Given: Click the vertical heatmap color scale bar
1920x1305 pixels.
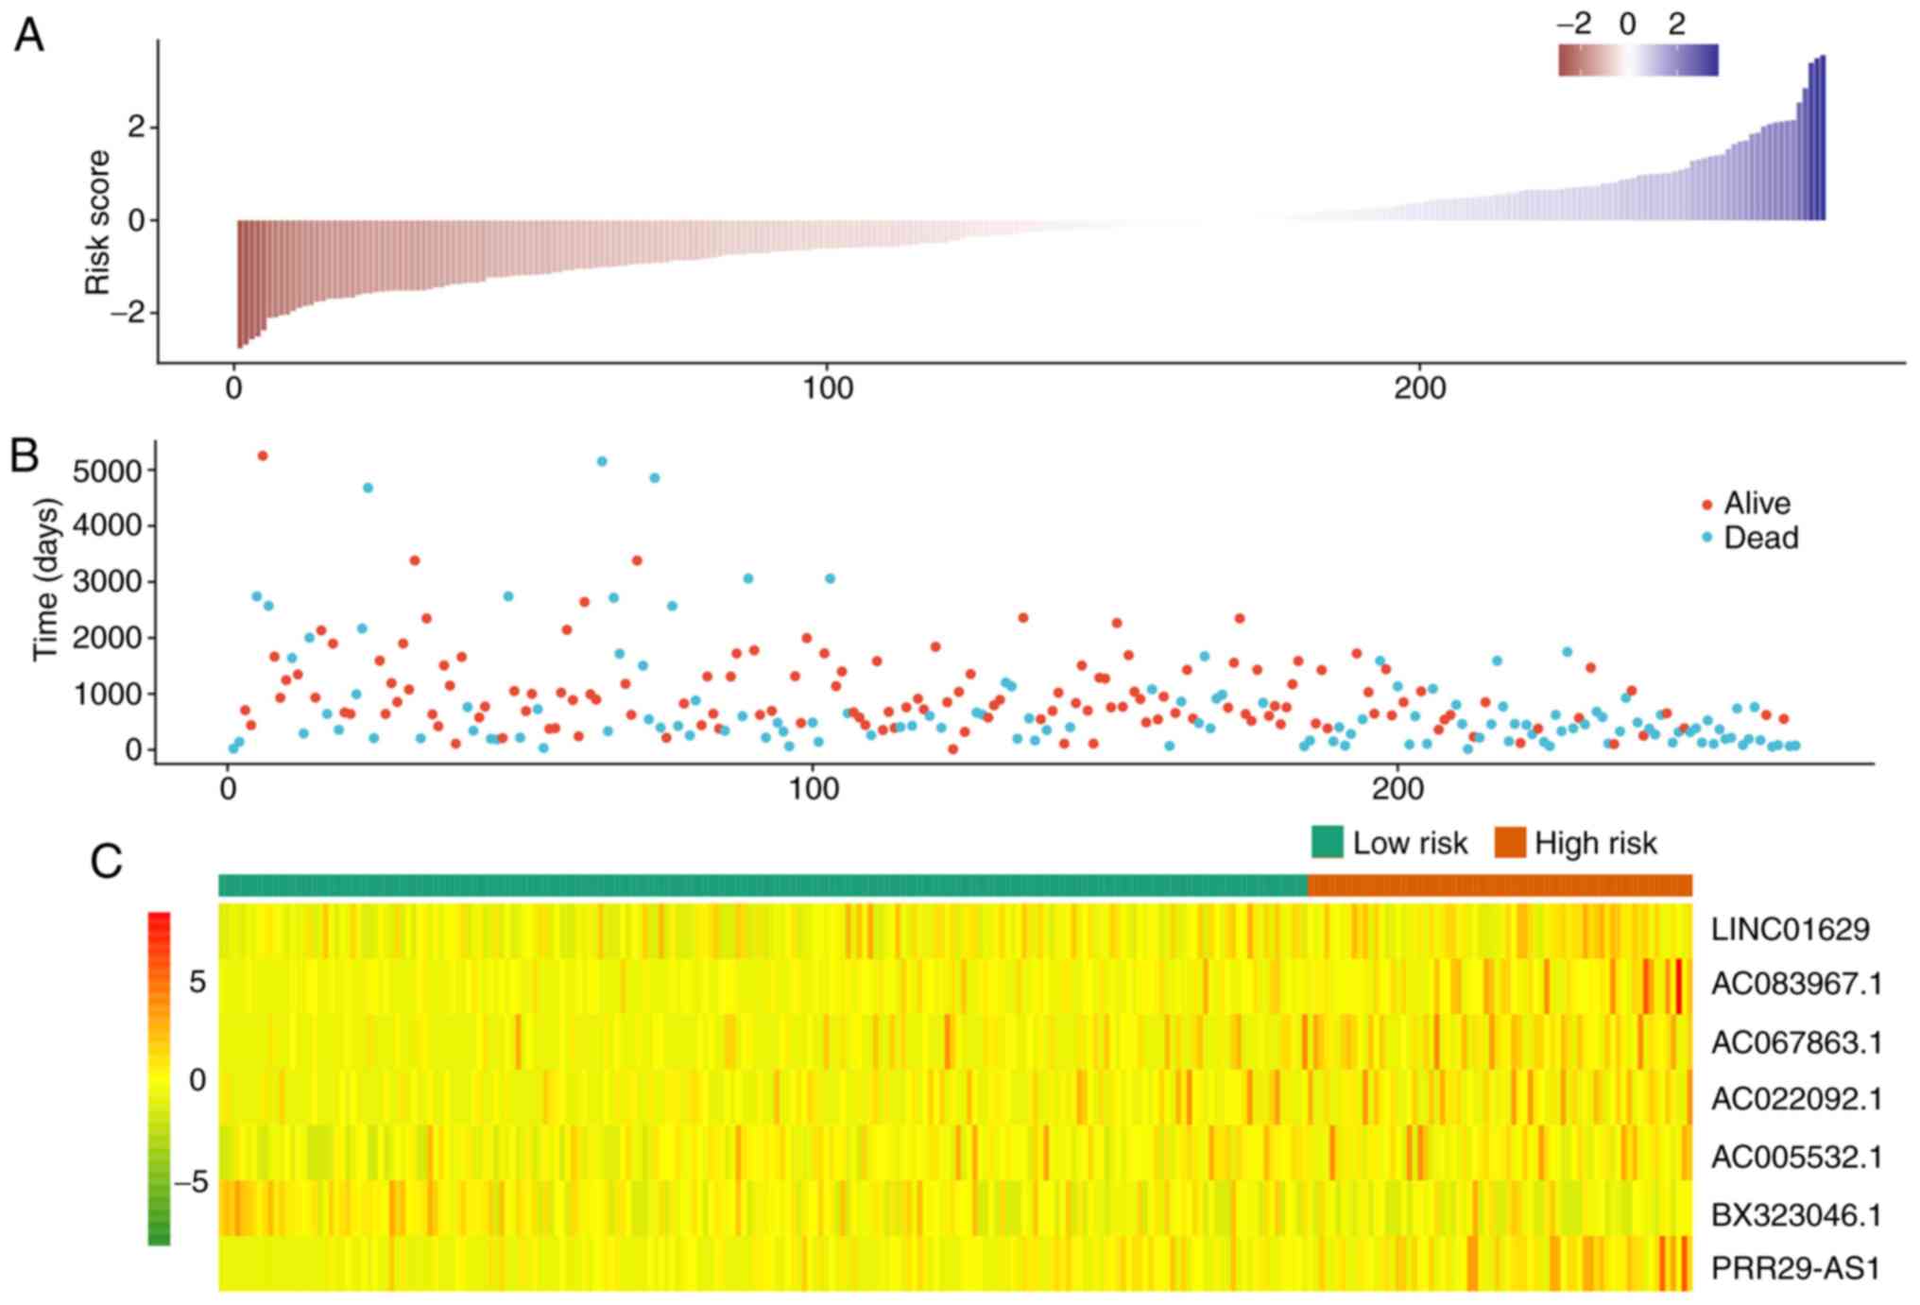Looking at the screenshot, I should 159,1077.
